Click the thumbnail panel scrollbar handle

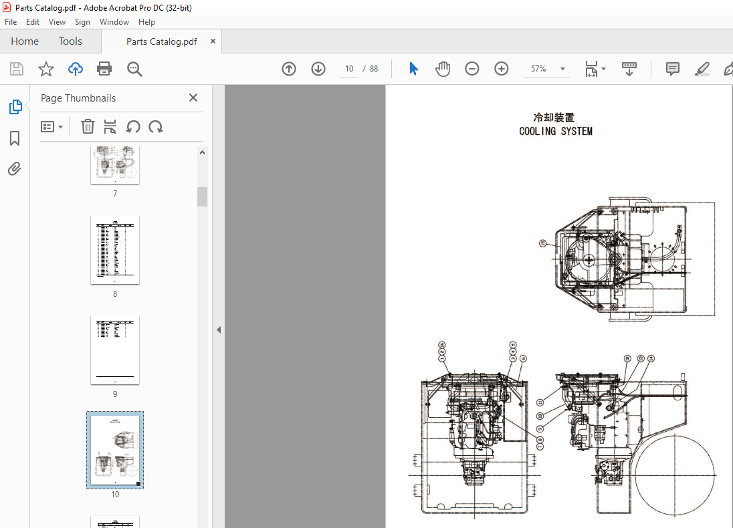pyautogui.click(x=203, y=196)
